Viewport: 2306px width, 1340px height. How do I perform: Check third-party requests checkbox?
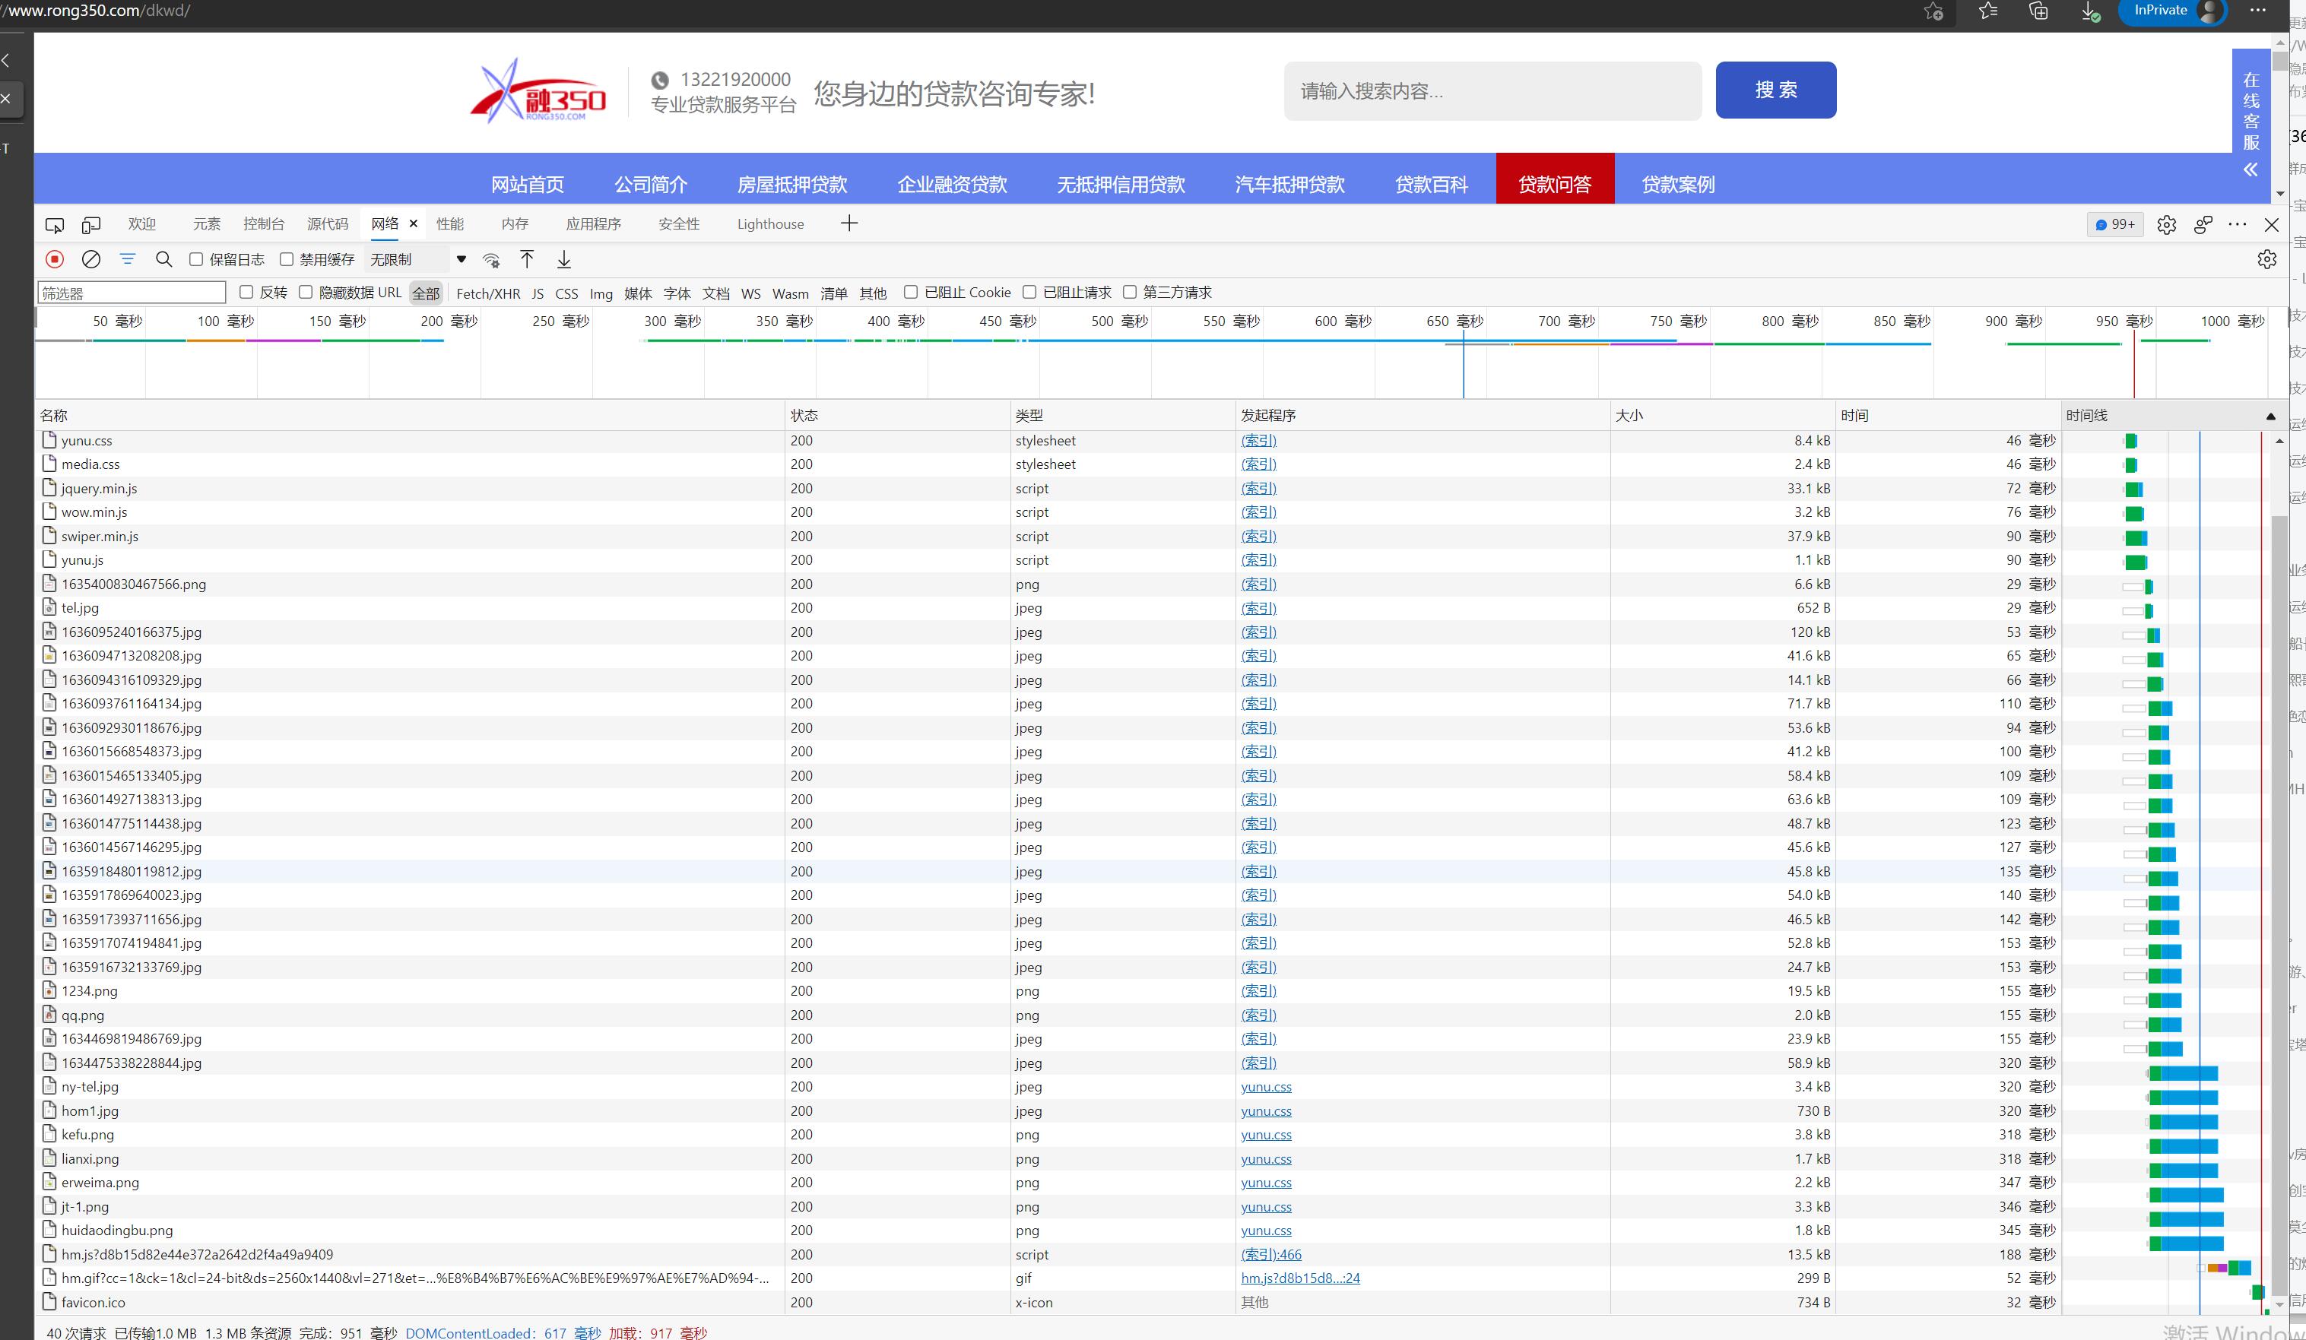pyautogui.click(x=1130, y=293)
